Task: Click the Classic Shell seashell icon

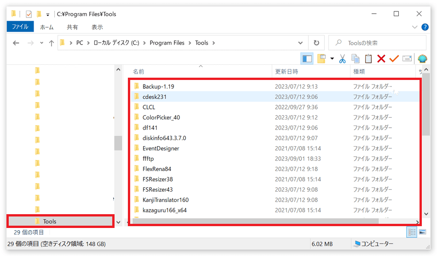Action: click(422, 58)
